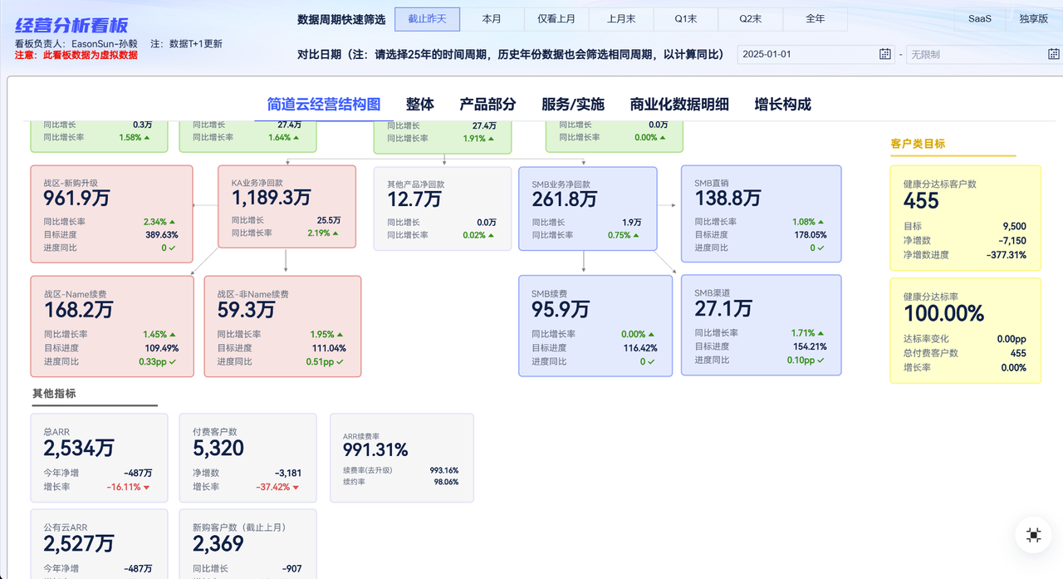
Task: Click the 付费客户数 growth rate -37.42%
Action: (273, 488)
